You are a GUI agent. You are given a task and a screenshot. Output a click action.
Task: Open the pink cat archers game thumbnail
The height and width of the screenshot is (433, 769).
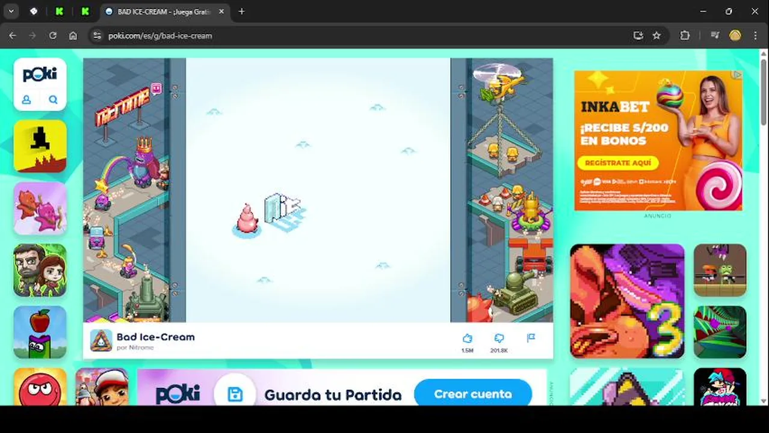(40, 208)
